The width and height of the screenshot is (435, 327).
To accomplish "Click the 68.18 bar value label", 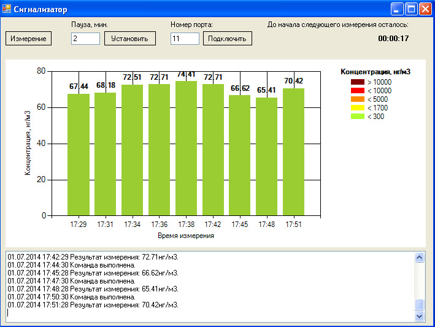I will coord(106,85).
